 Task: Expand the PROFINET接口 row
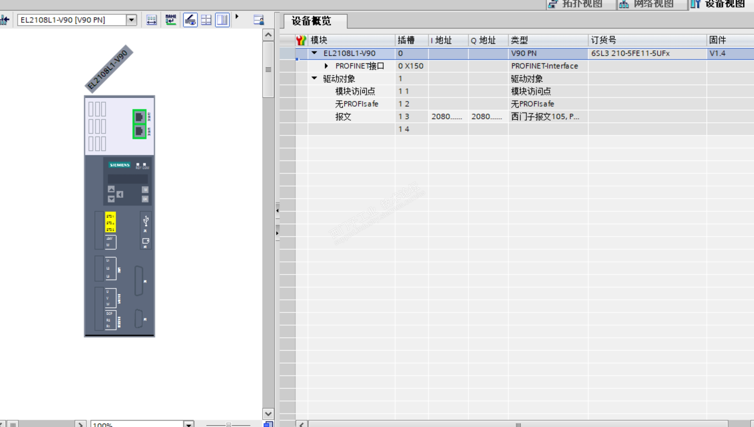(x=326, y=66)
